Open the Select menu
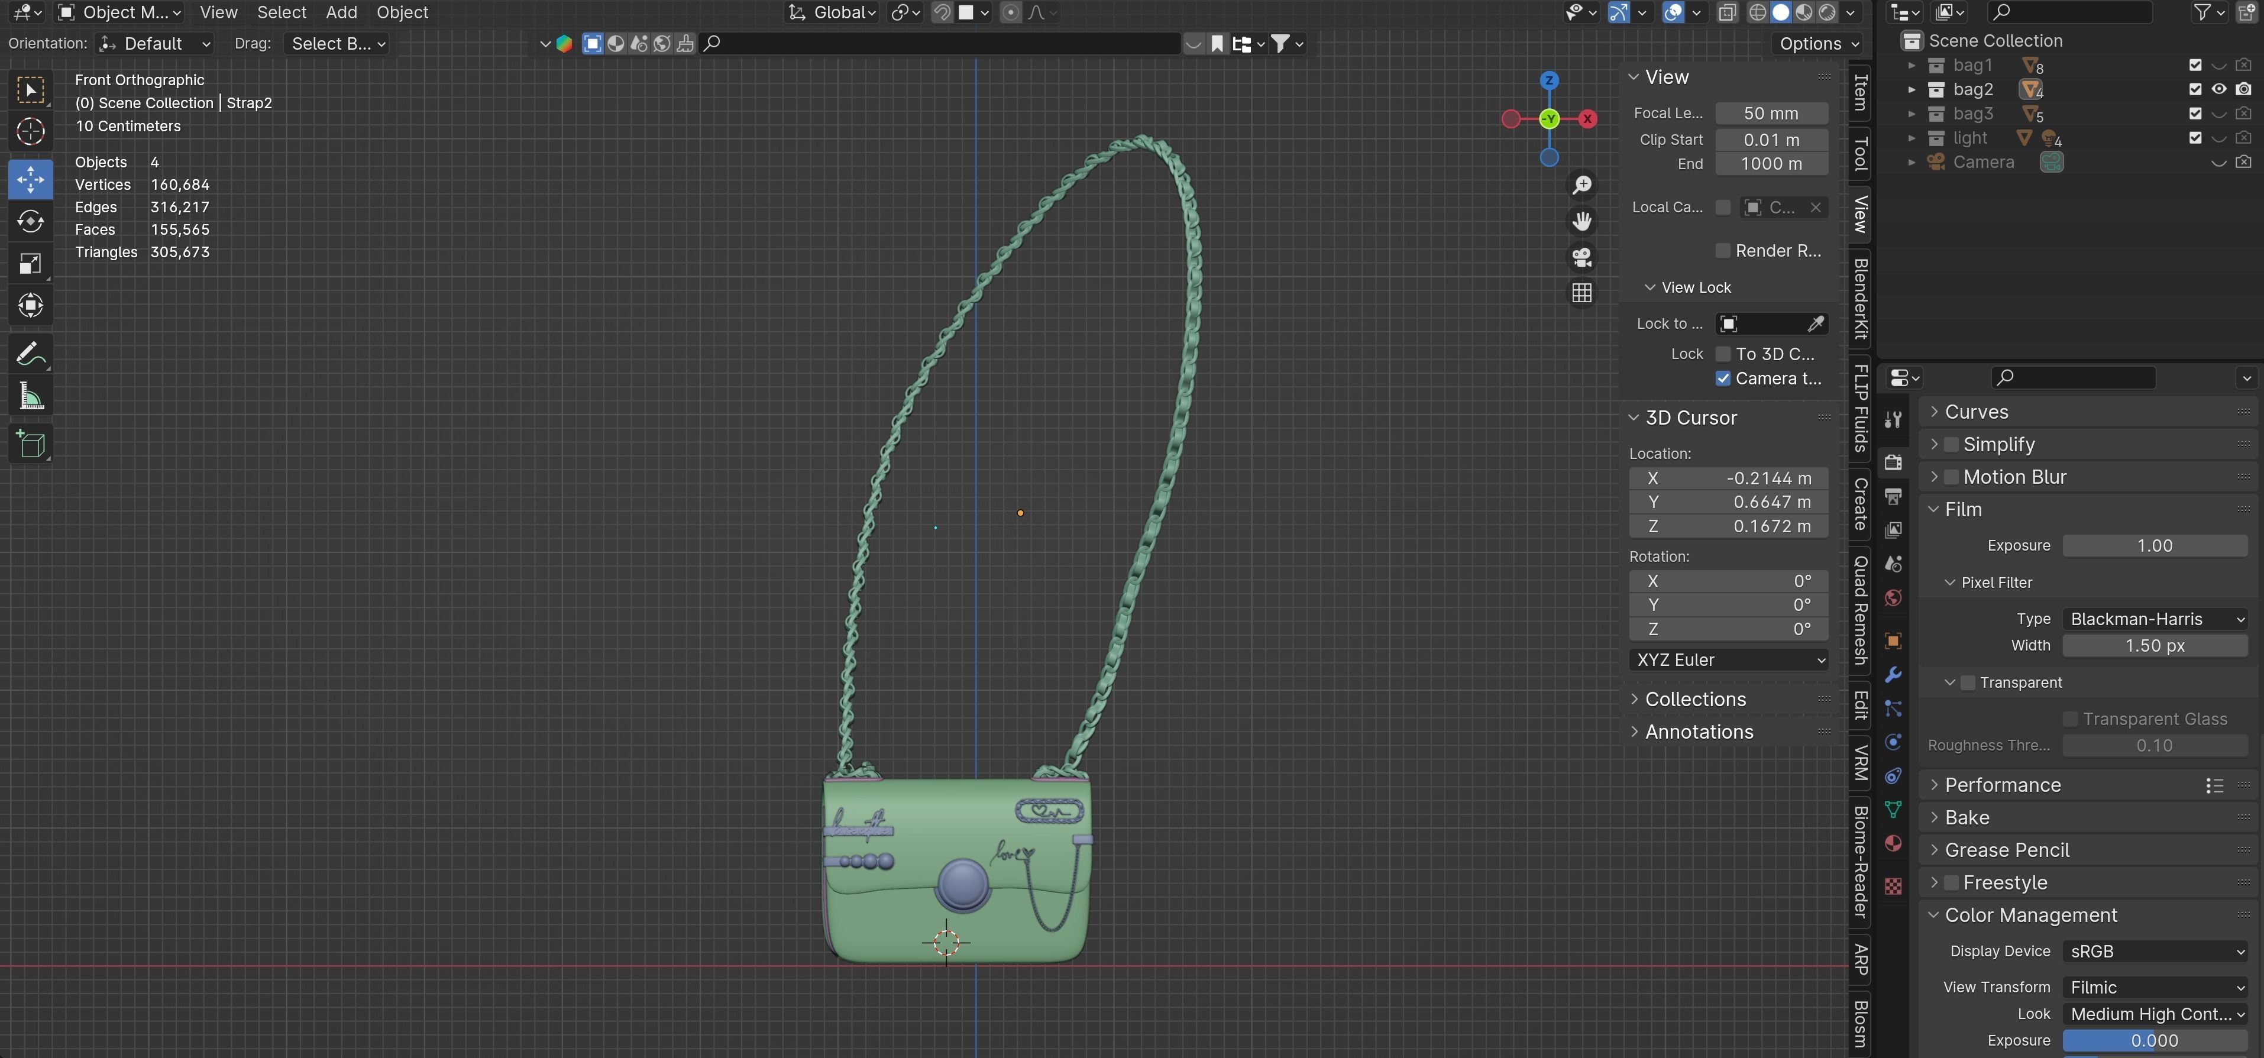Image resolution: width=2264 pixels, height=1058 pixels. coord(282,12)
